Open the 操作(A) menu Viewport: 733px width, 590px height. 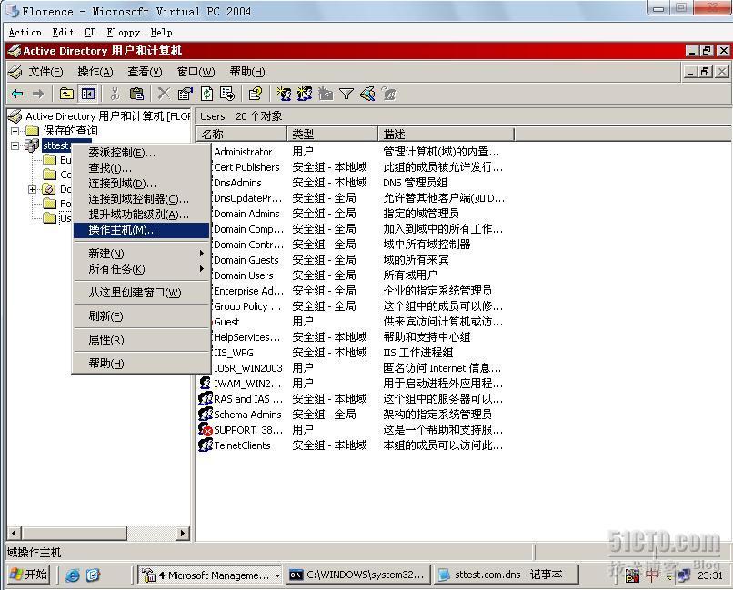(95, 72)
